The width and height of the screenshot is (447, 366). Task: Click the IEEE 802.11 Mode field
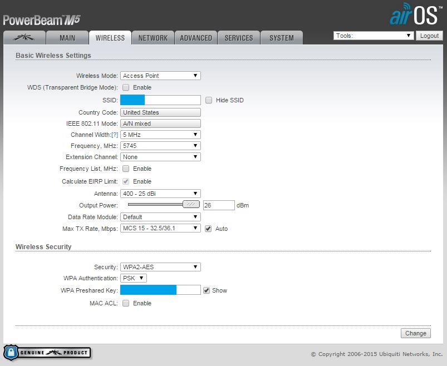(160, 123)
